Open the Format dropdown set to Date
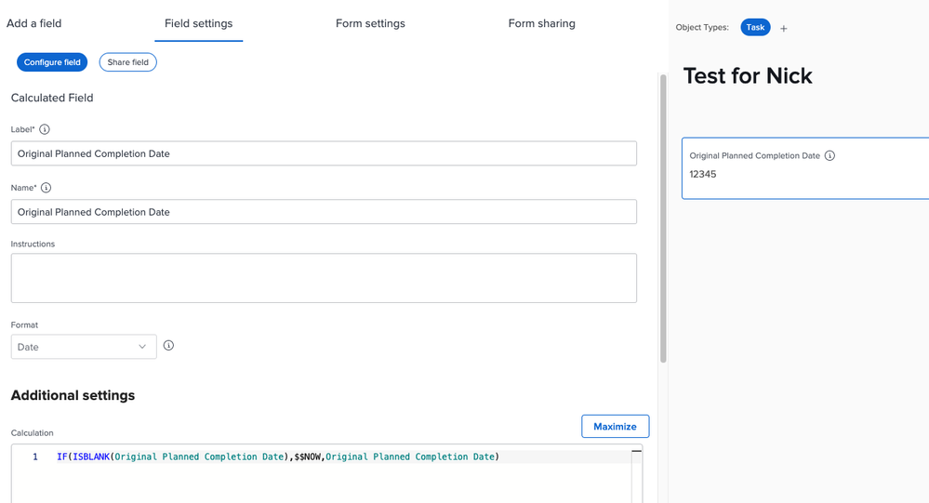The image size is (929, 503). pos(84,347)
